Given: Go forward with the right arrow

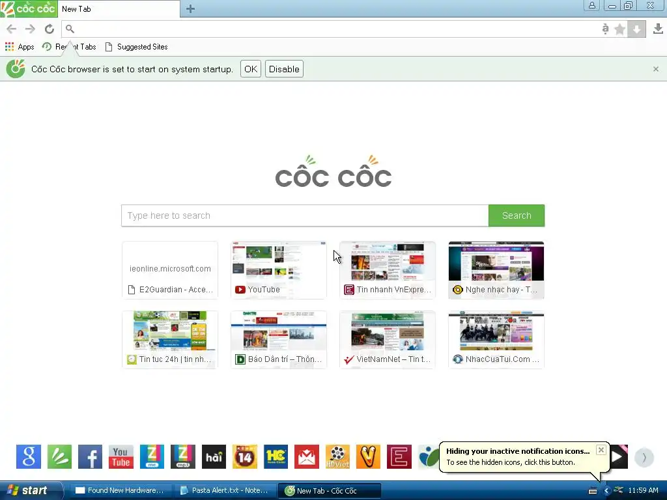Looking at the screenshot, I should tap(30, 29).
